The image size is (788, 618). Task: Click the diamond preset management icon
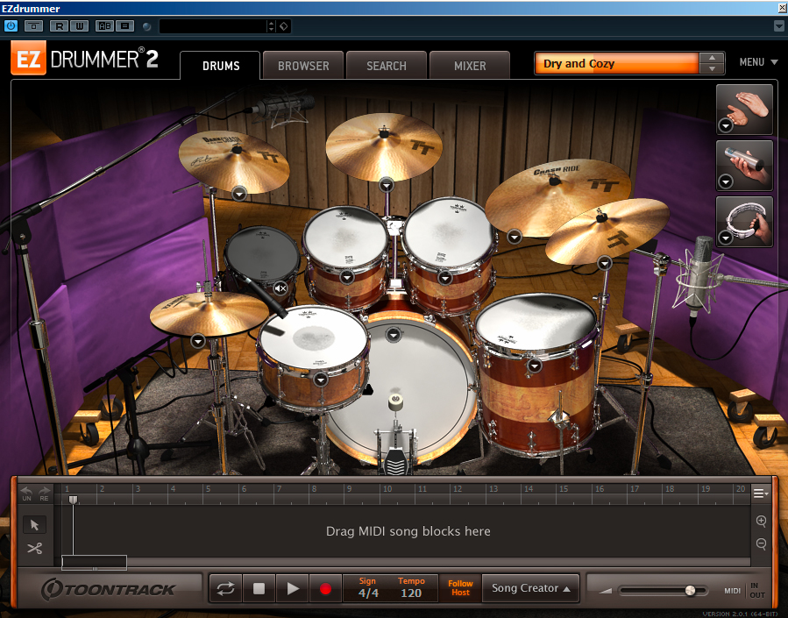coord(284,26)
